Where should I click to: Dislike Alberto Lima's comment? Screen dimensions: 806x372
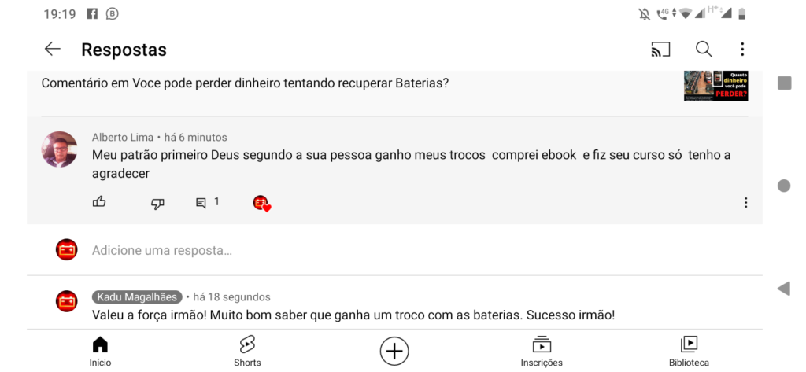pyautogui.click(x=157, y=203)
